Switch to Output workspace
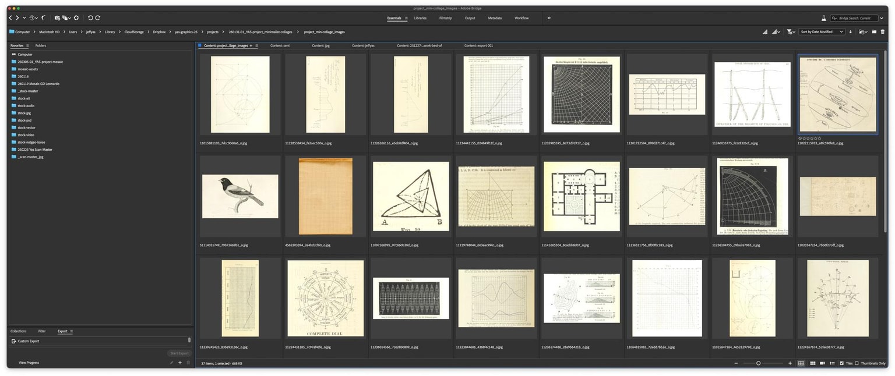 pos(470,18)
